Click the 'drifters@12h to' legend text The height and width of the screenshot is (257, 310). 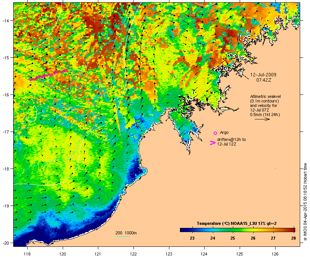tap(231, 139)
